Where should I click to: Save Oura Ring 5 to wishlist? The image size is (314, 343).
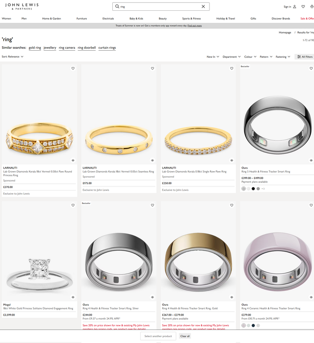(311, 68)
